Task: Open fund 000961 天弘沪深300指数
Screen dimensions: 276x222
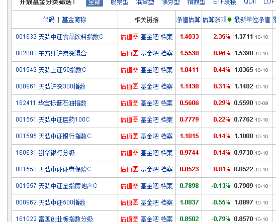Action: (x=50, y=86)
